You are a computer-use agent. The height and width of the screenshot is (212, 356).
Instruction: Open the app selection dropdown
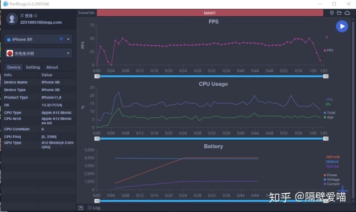click(x=39, y=53)
